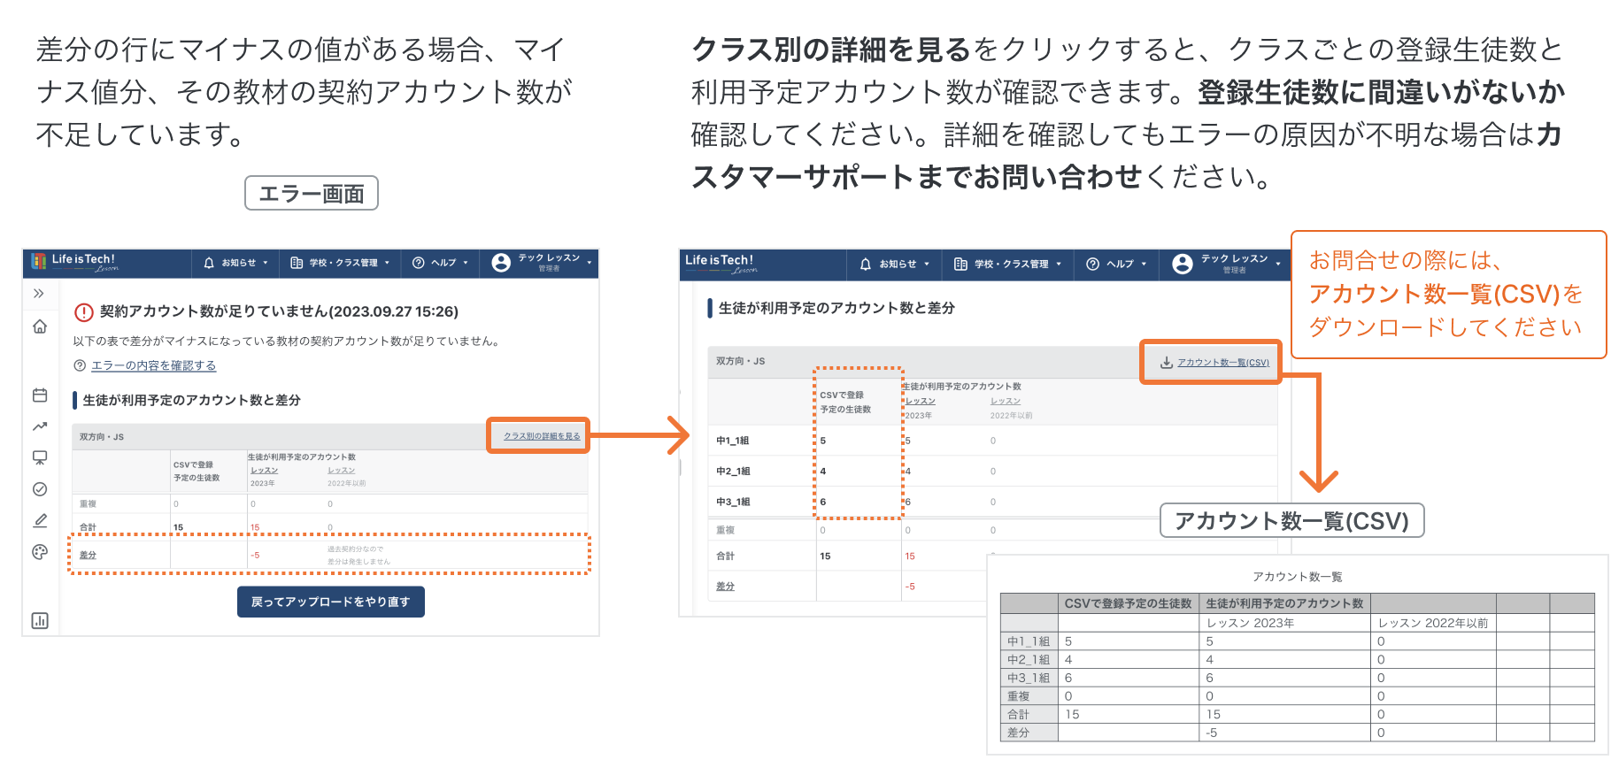1611x775 pixels.
Task: Click the home icon in left sidebar
Action: (x=40, y=327)
